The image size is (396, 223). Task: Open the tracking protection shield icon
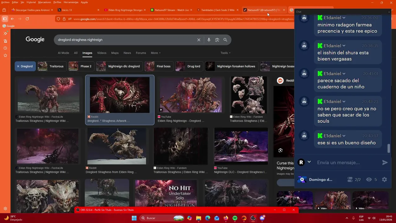click(x=58, y=19)
